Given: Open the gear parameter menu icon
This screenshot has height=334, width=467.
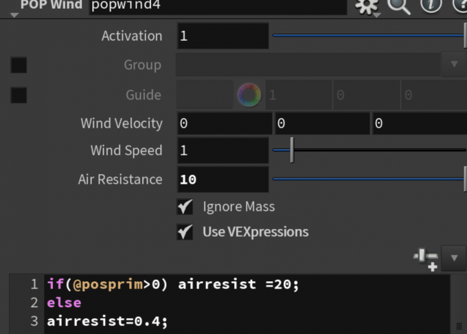Looking at the screenshot, I should tap(367, 6).
